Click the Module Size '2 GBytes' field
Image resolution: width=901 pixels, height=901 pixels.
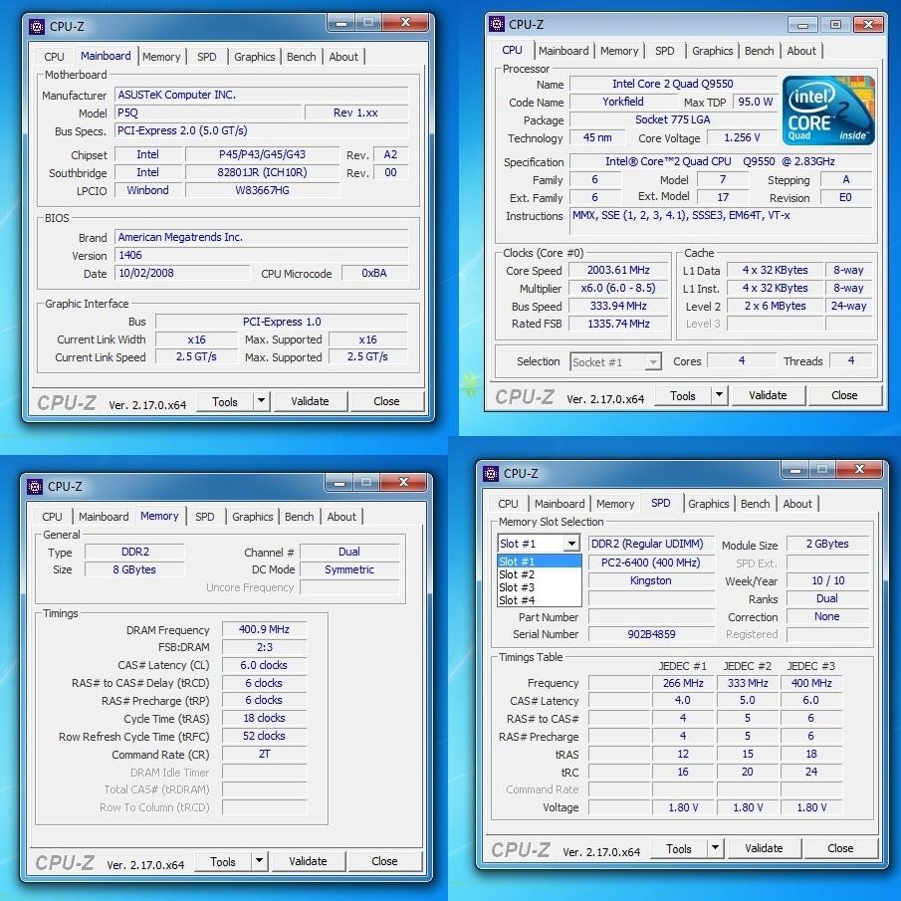click(x=827, y=544)
